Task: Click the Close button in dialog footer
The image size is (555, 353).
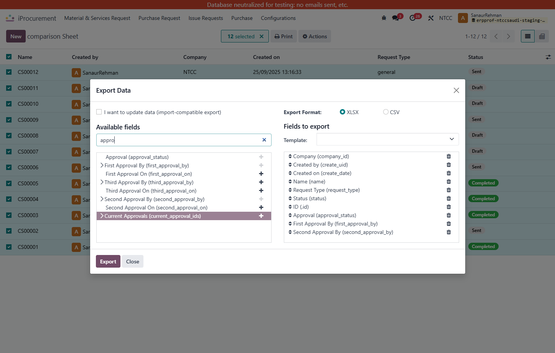Action: 133,261
